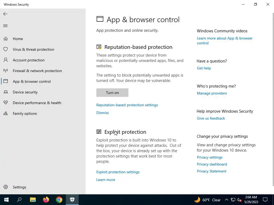Viewport: 274px width, 205px height.
Task: Click the page header window icon
Action: (x=100, y=19)
